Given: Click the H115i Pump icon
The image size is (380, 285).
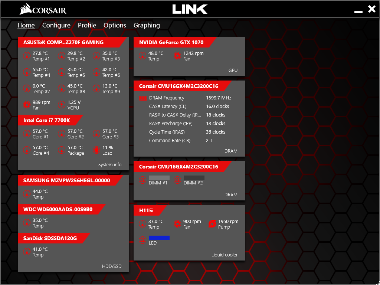Looking at the screenshot, I should tap(212, 224).
